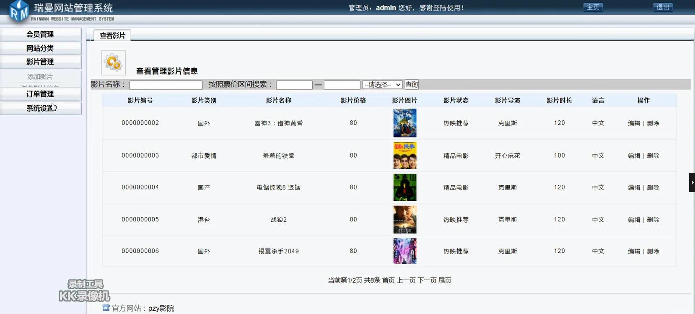695x314 pixels.
Task: Open poster thumbnail for 战狼2
Action: [x=405, y=220]
